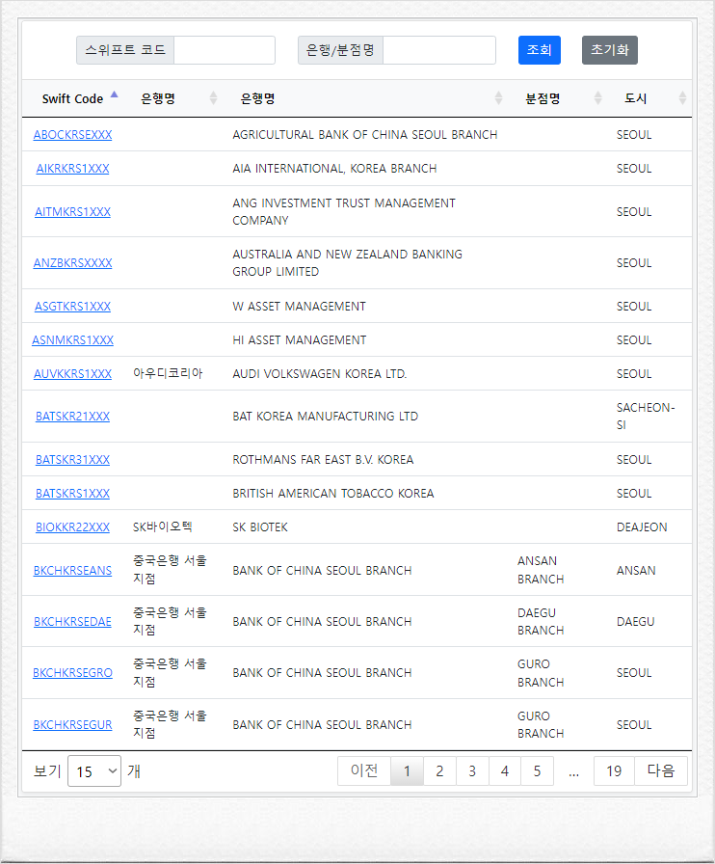Go to pagination page 1
This screenshot has height=864, width=715.
tap(407, 770)
